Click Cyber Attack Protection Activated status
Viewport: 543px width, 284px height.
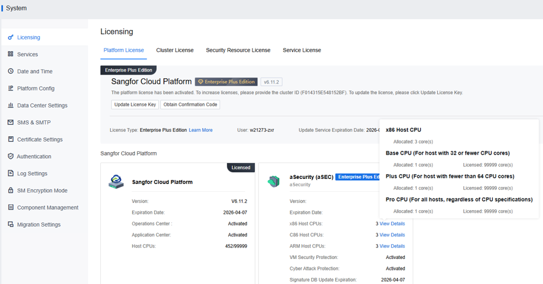[x=396, y=269]
